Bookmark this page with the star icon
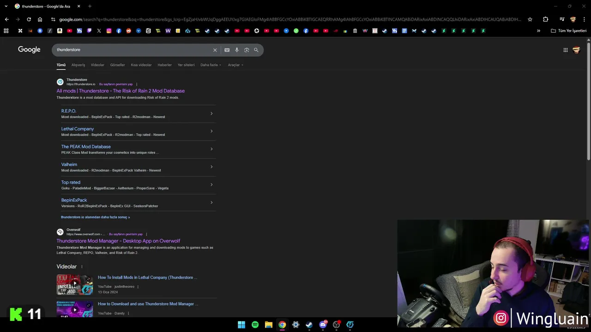Image resolution: width=591 pixels, height=332 pixels. click(x=530, y=19)
